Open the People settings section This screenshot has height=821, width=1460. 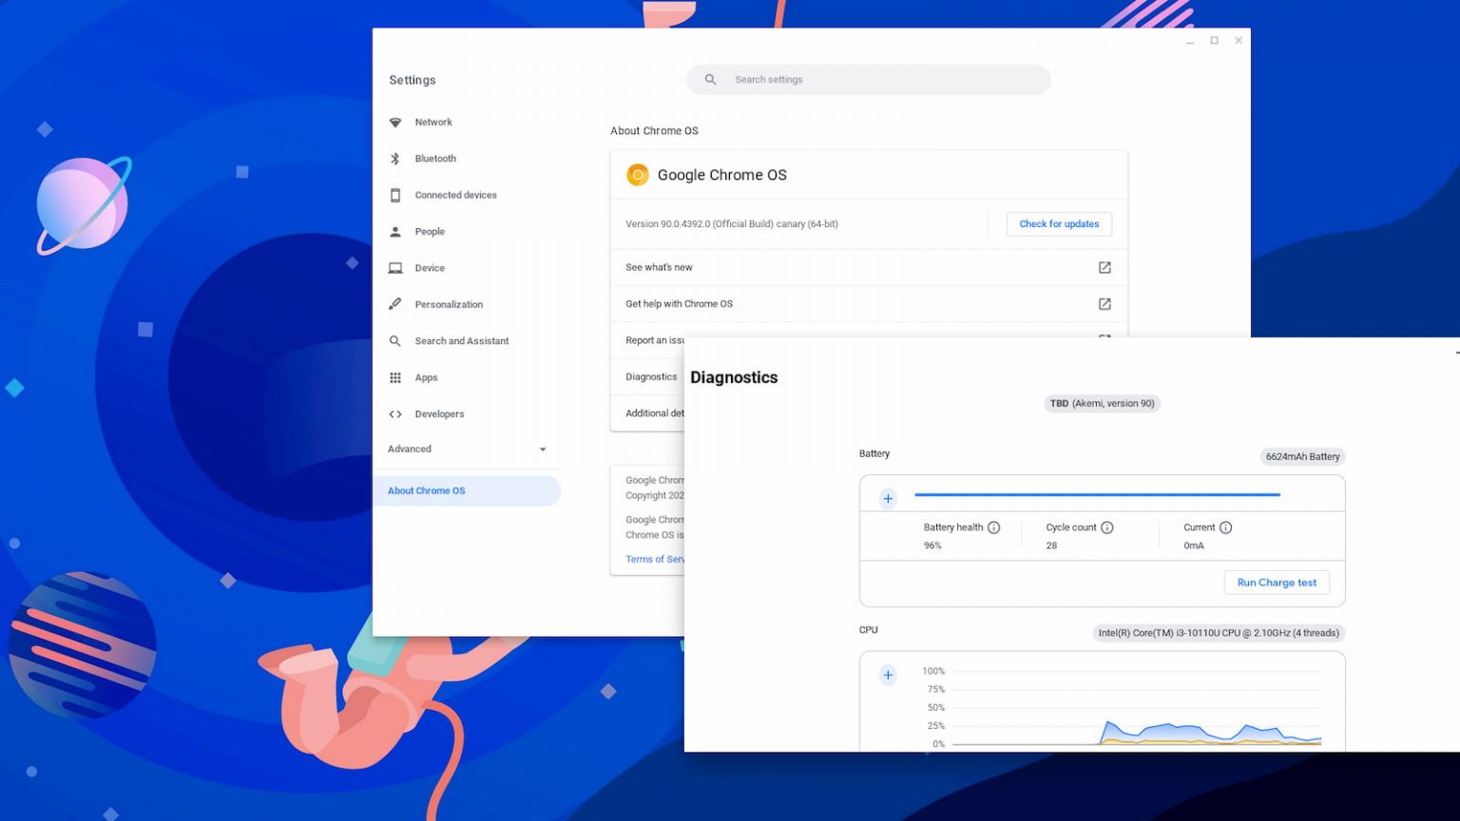coord(430,232)
